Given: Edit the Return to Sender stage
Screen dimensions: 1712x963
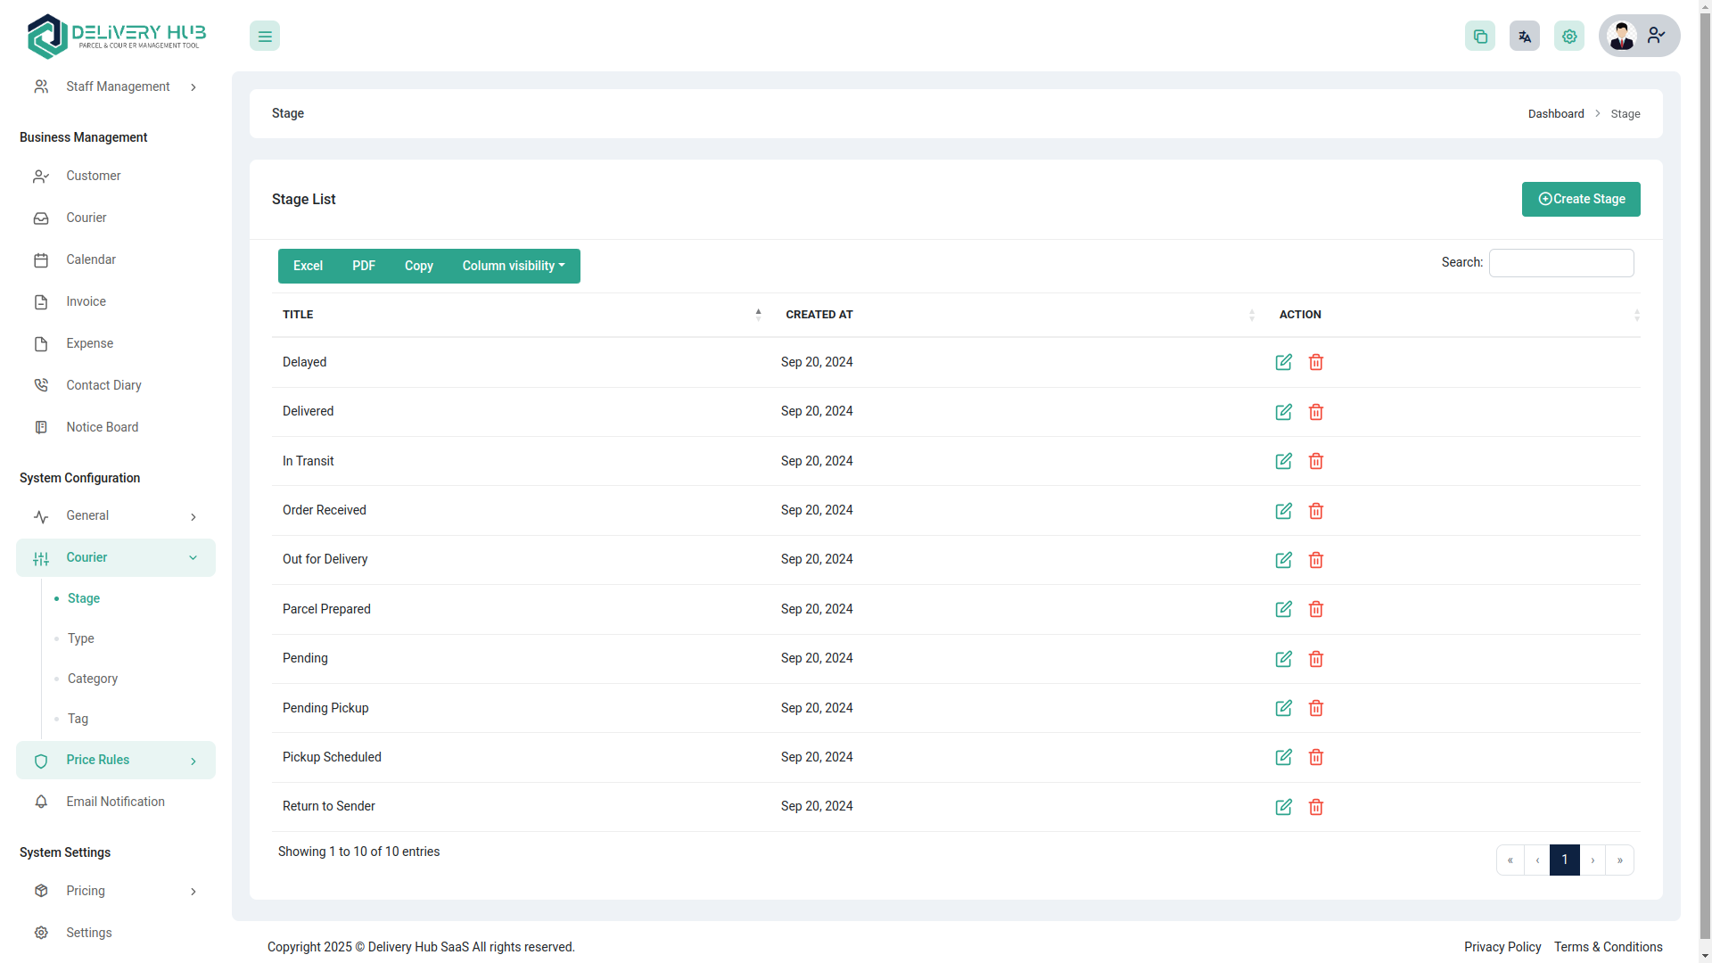Looking at the screenshot, I should [1284, 807].
